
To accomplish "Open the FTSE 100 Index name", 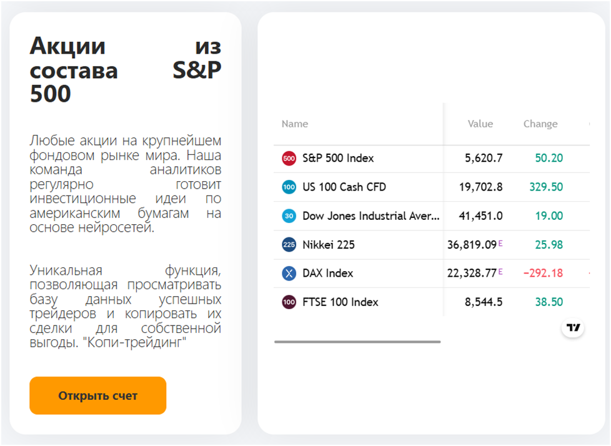I will 340,302.
